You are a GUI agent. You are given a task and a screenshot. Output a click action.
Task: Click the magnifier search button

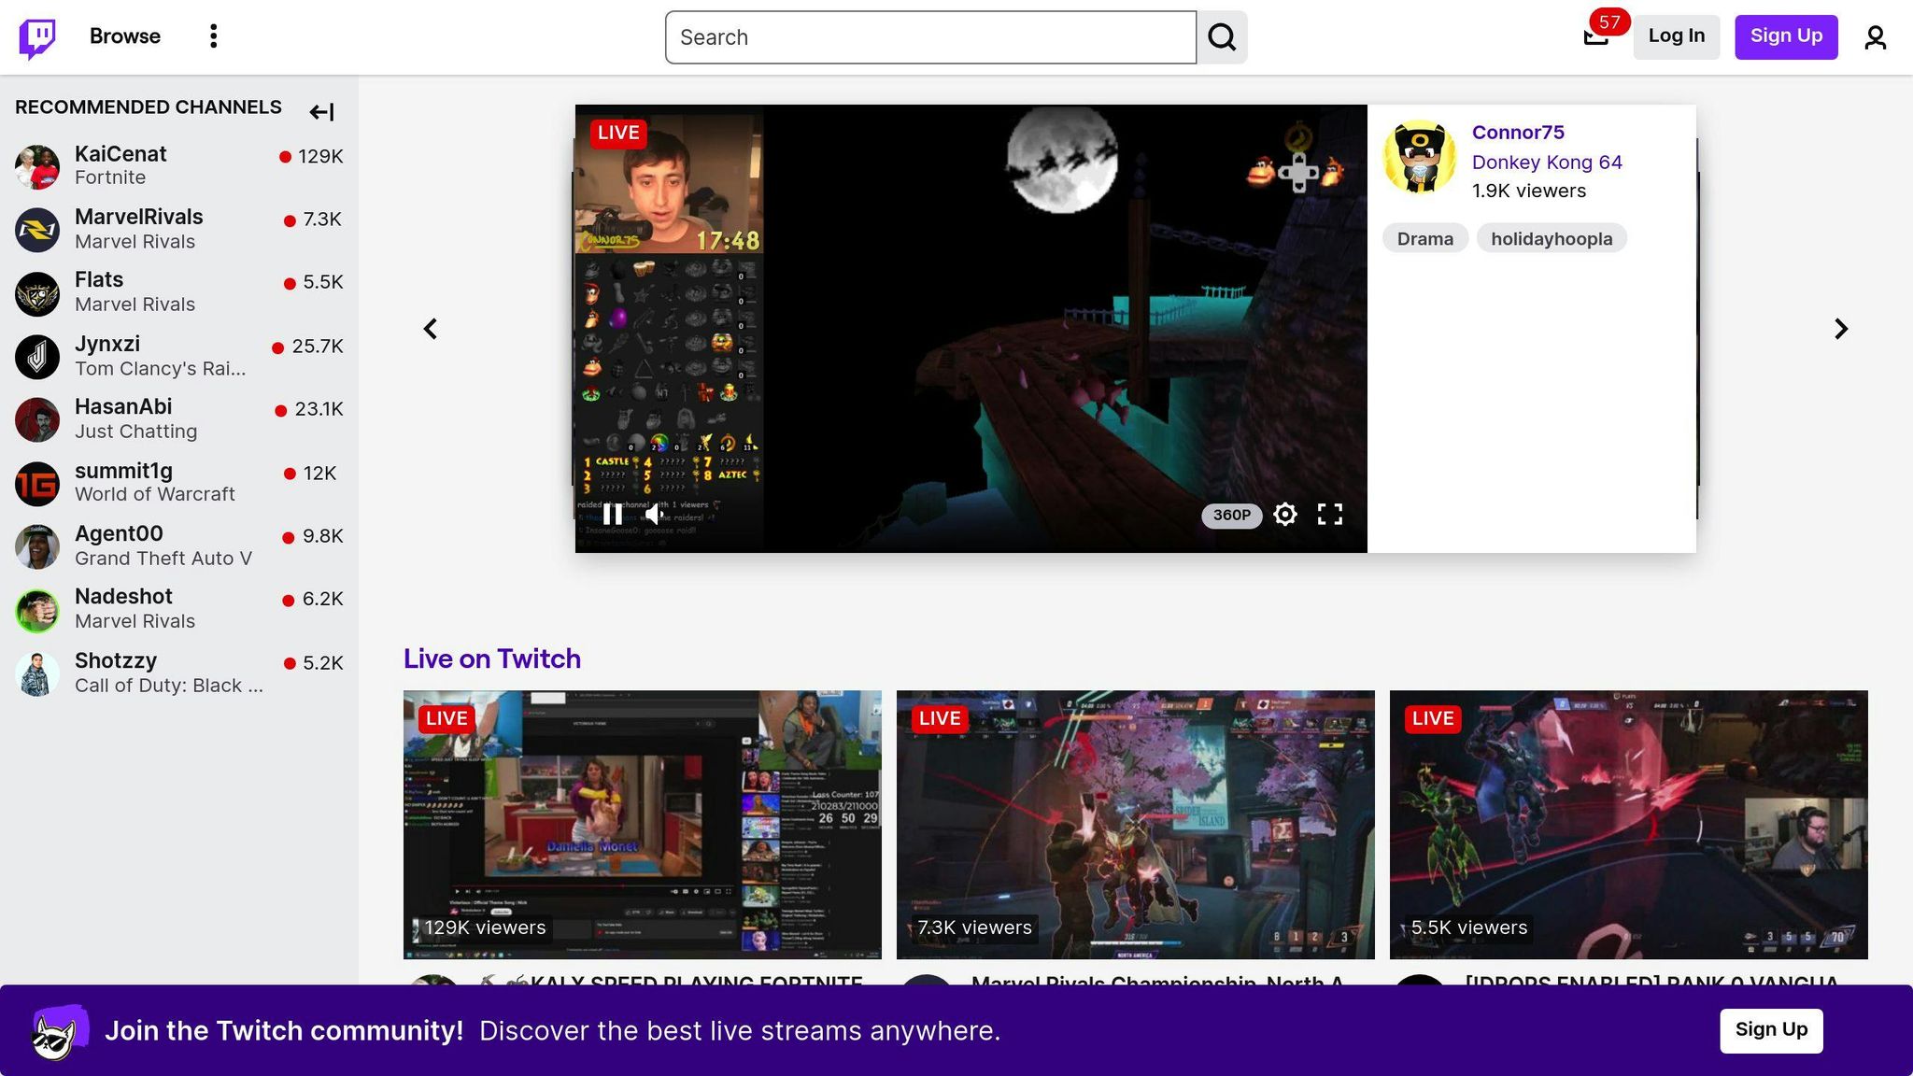[x=1222, y=37]
